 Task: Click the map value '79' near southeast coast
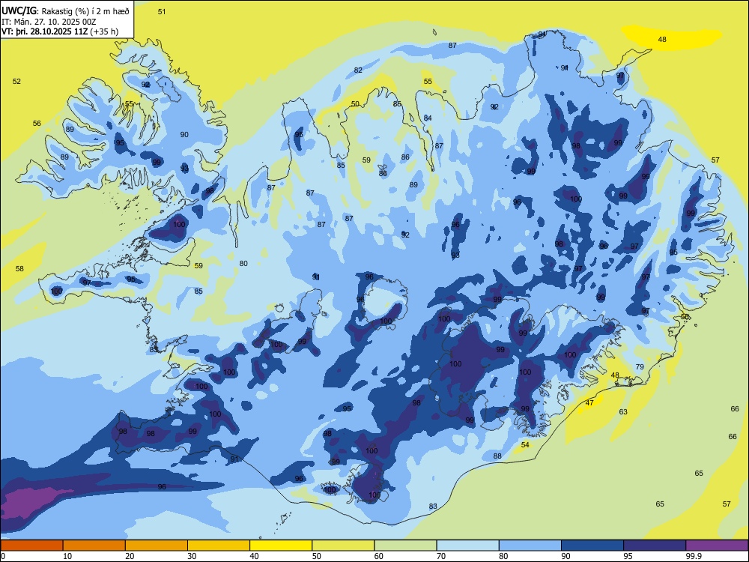pos(640,367)
